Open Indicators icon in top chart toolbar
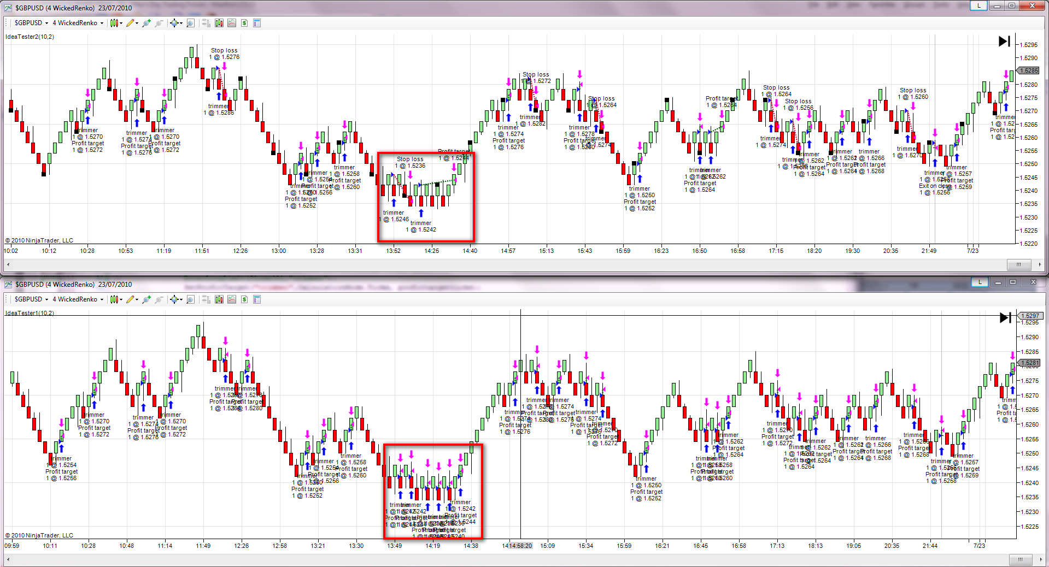This screenshot has height=567, width=1049. point(232,23)
